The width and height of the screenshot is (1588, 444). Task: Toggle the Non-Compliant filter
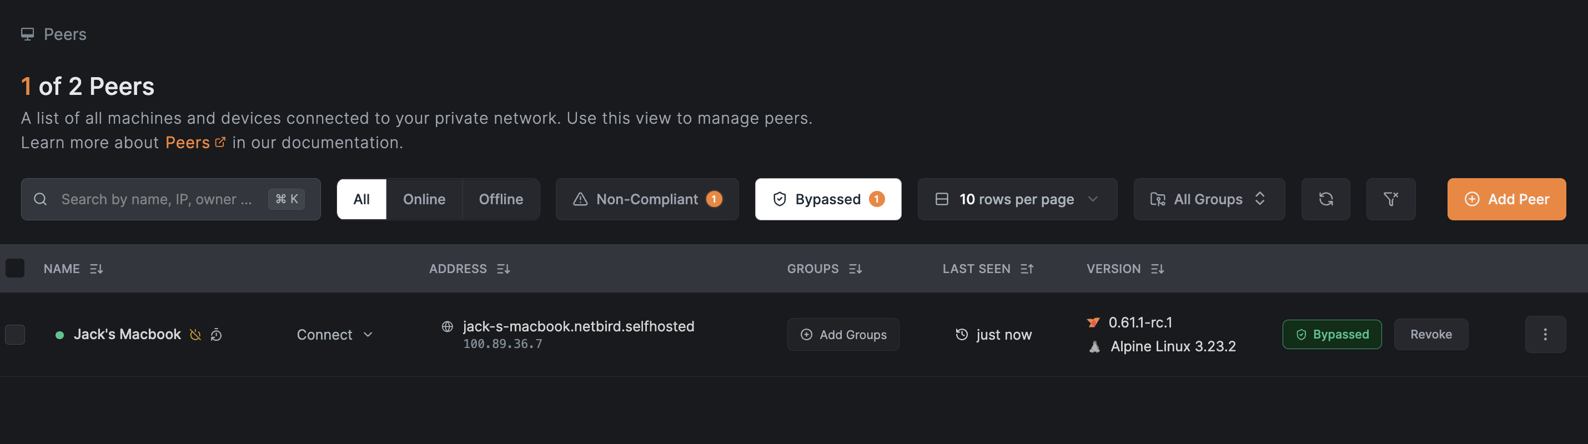pos(646,199)
